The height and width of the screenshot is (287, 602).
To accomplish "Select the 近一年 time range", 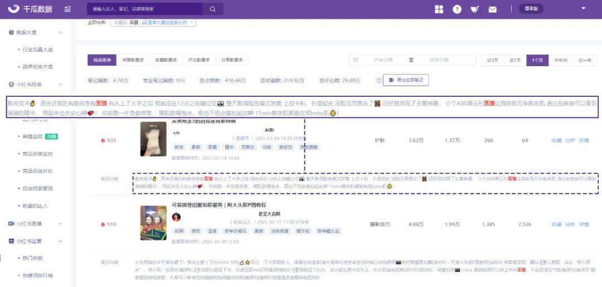I will coord(585,60).
